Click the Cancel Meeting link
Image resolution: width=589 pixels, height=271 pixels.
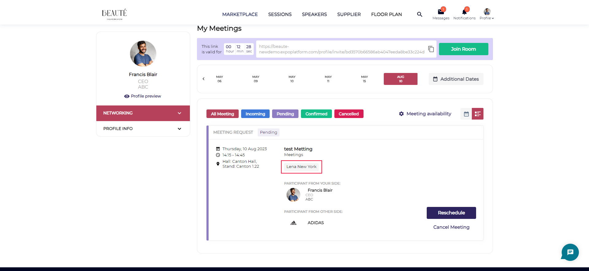pos(451,227)
